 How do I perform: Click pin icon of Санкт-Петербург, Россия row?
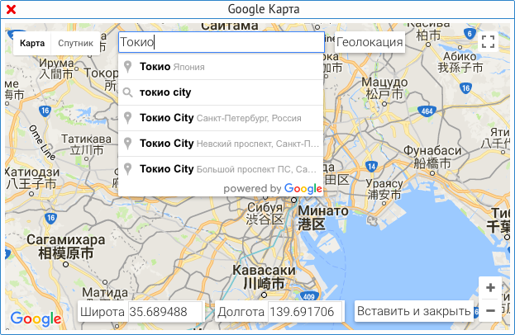128,118
